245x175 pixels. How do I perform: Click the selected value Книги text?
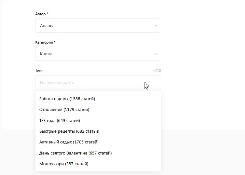click(46, 54)
